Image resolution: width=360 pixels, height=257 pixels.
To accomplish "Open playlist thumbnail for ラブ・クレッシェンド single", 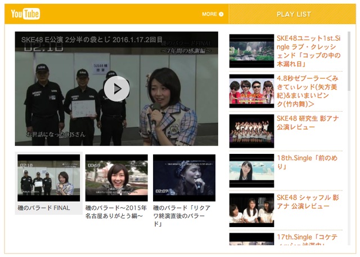I will [251, 51].
